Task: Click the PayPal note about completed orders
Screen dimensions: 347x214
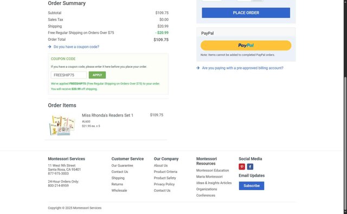Action: click(x=237, y=55)
